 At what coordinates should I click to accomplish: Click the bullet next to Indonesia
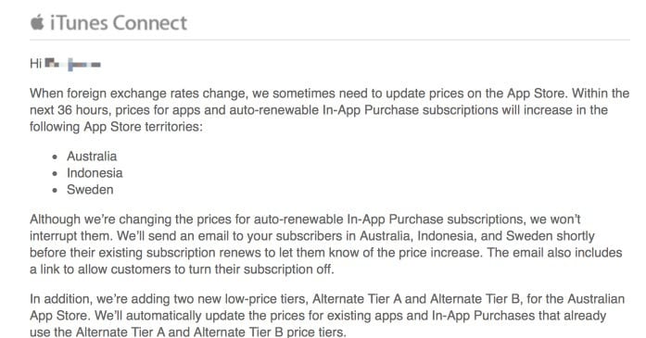[x=56, y=174]
